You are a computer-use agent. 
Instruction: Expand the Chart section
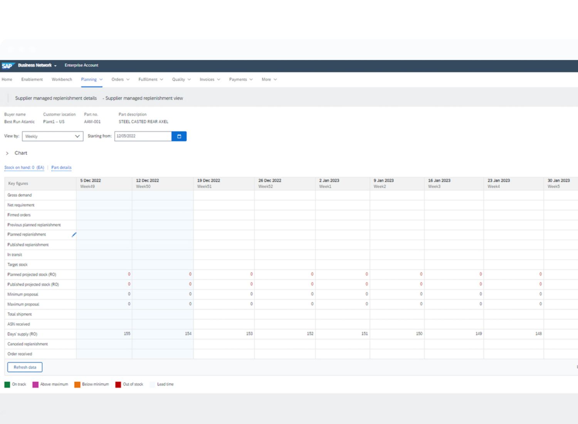pyautogui.click(x=7, y=153)
